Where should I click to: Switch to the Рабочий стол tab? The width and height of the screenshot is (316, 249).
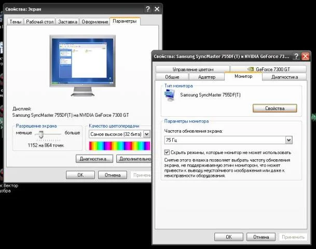pos(40,22)
